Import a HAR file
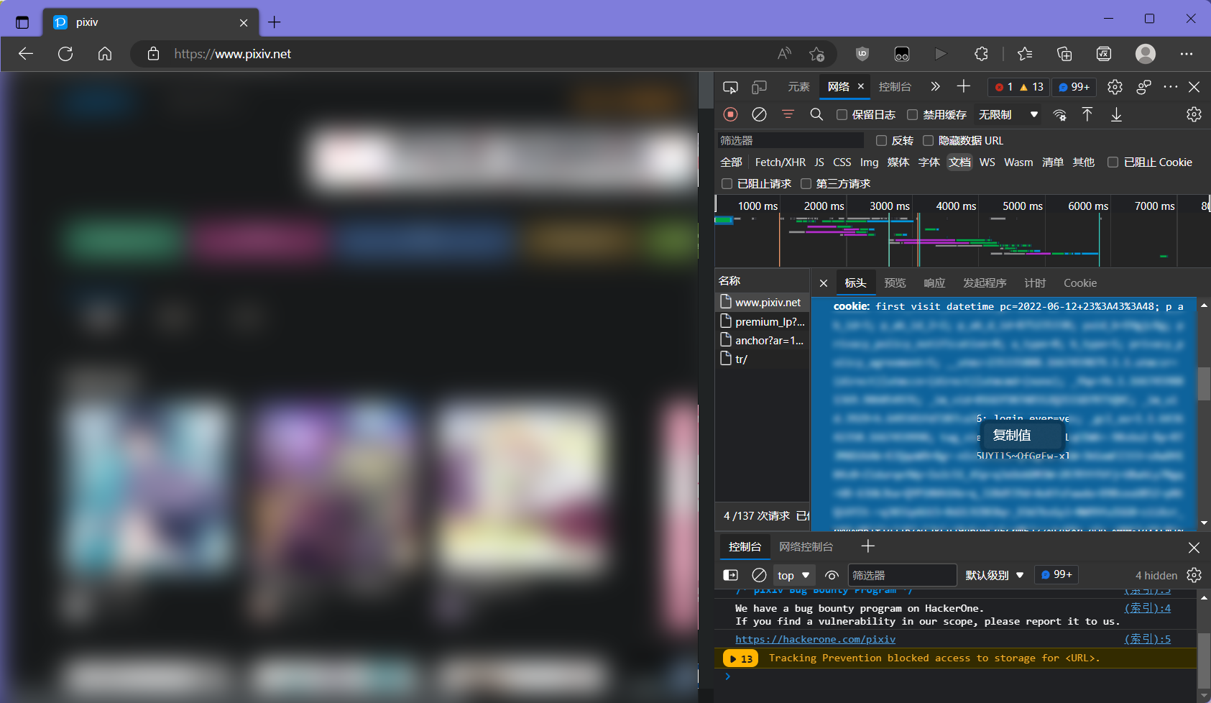 click(1087, 114)
